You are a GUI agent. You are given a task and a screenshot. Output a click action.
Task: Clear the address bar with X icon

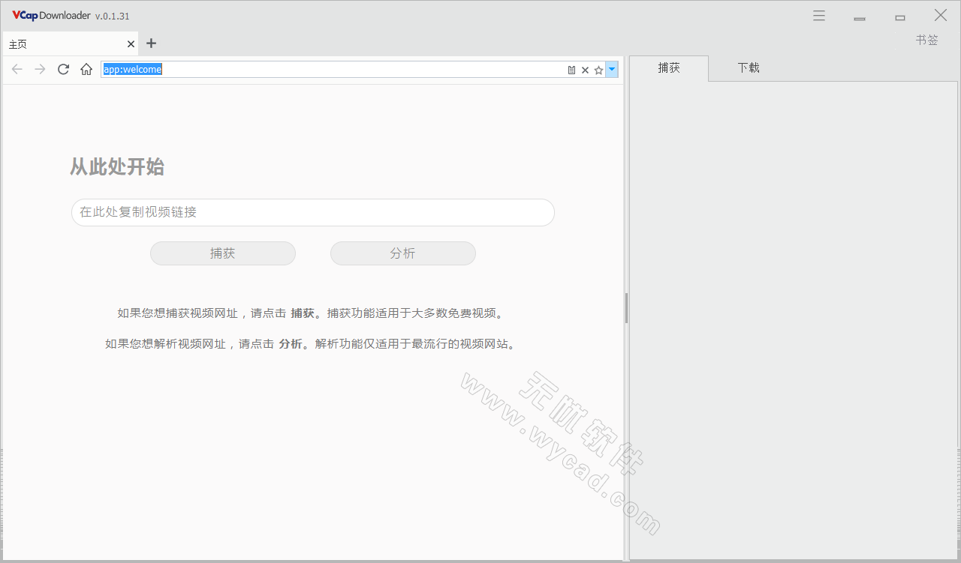pyautogui.click(x=585, y=70)
